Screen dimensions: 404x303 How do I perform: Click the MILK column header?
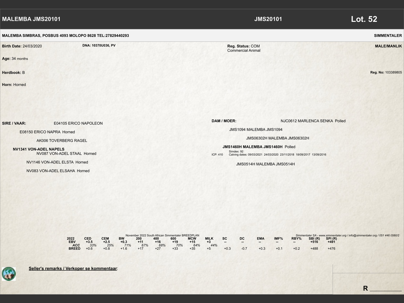pyautogui.click(x=209, y=239)
